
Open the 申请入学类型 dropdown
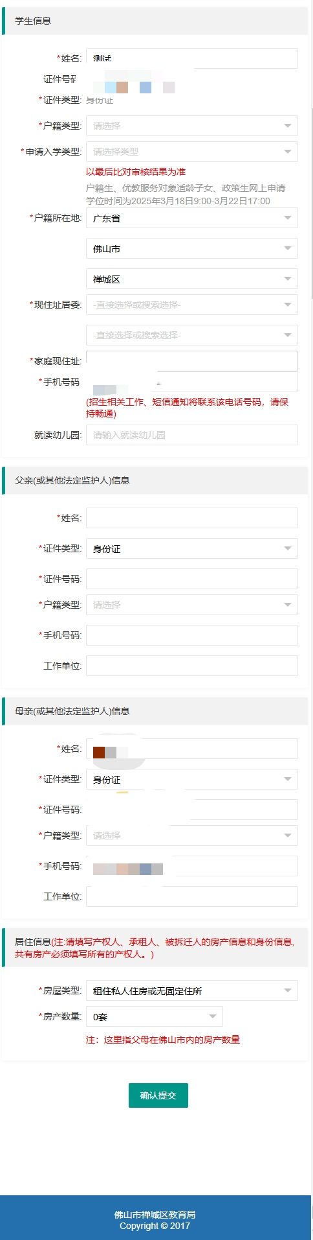[x=192, y=152]
